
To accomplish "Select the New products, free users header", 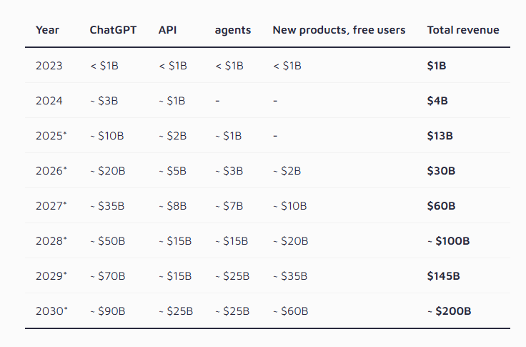I will point(339,30).
